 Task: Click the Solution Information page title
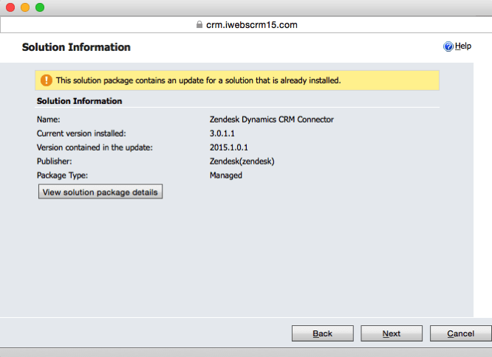pyautogui.click(x=76, y=47)
